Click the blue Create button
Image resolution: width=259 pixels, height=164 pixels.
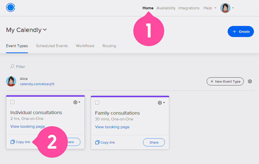click(x=241, y=31)
